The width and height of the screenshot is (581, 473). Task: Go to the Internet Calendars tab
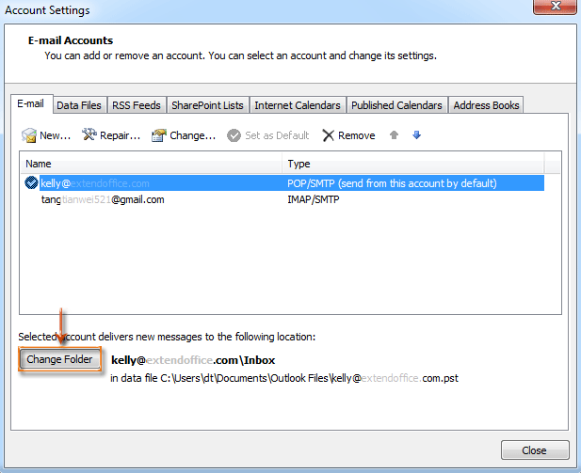coord(298,105)
